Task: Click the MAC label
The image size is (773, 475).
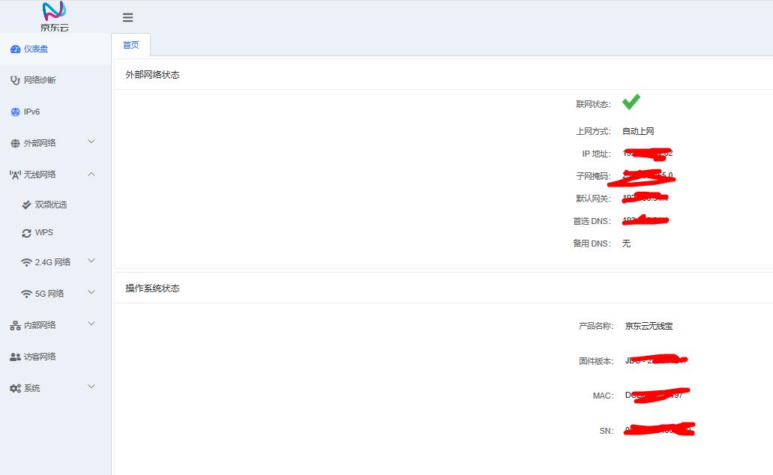Action: point(603,396)
